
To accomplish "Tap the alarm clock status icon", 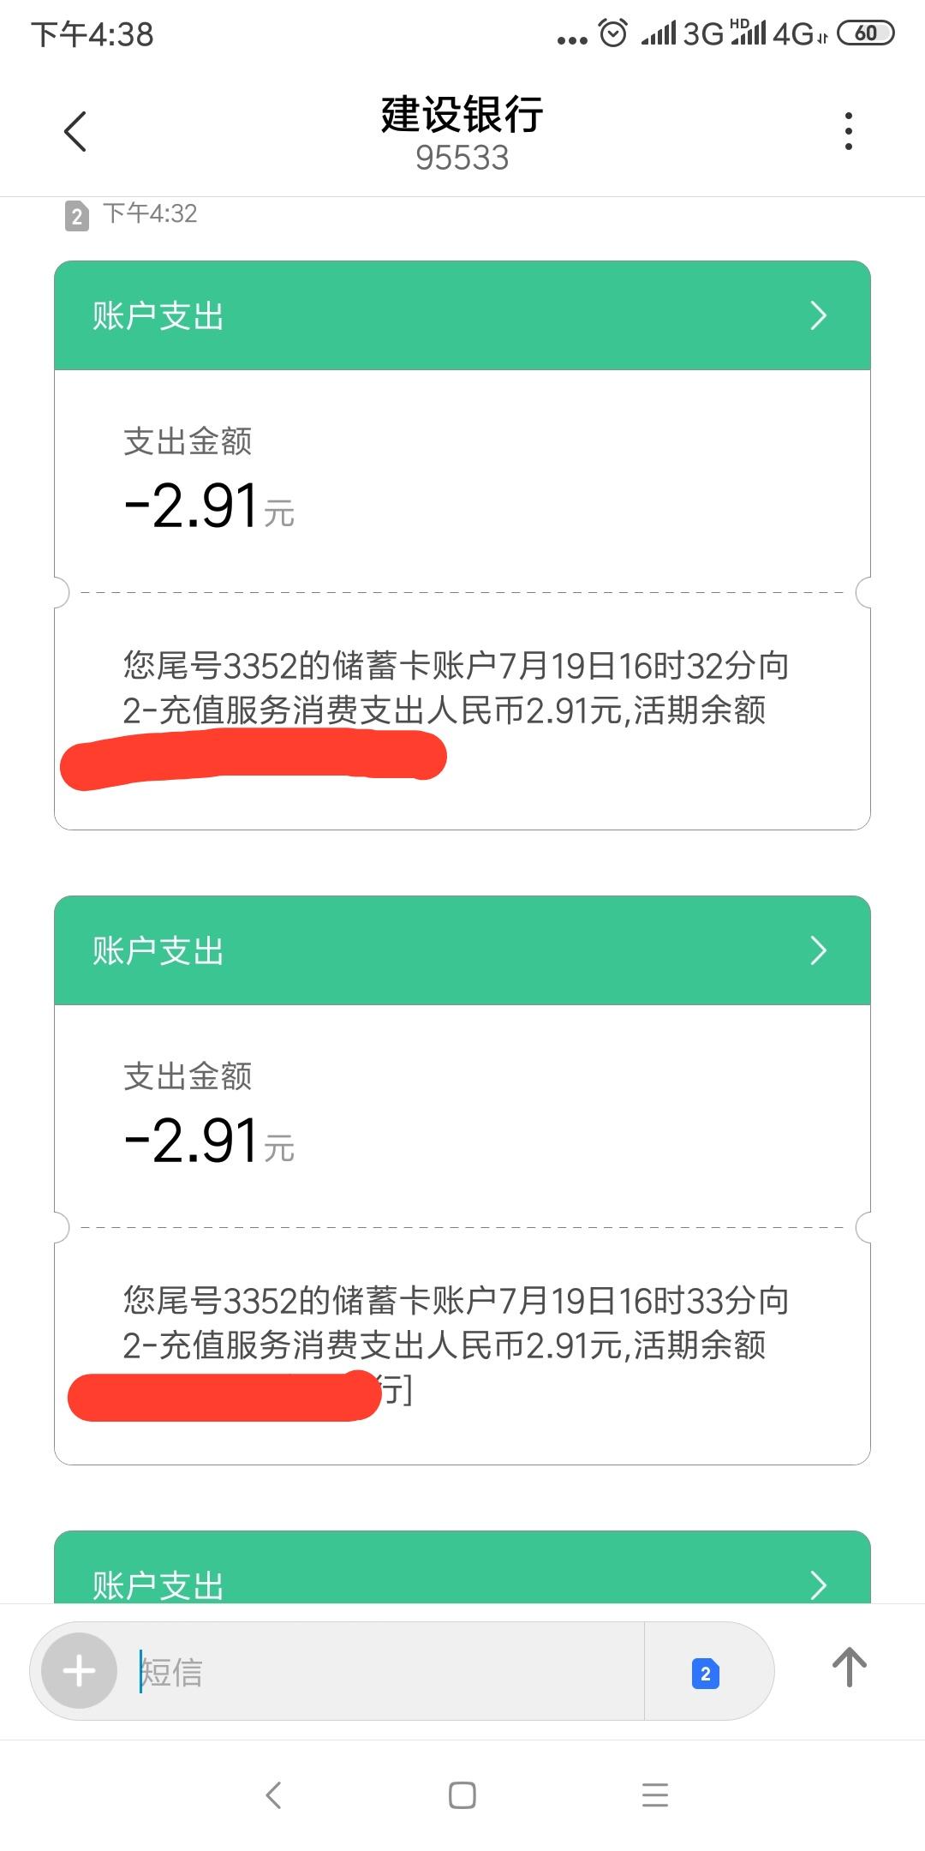I will [x=612, y=33].
